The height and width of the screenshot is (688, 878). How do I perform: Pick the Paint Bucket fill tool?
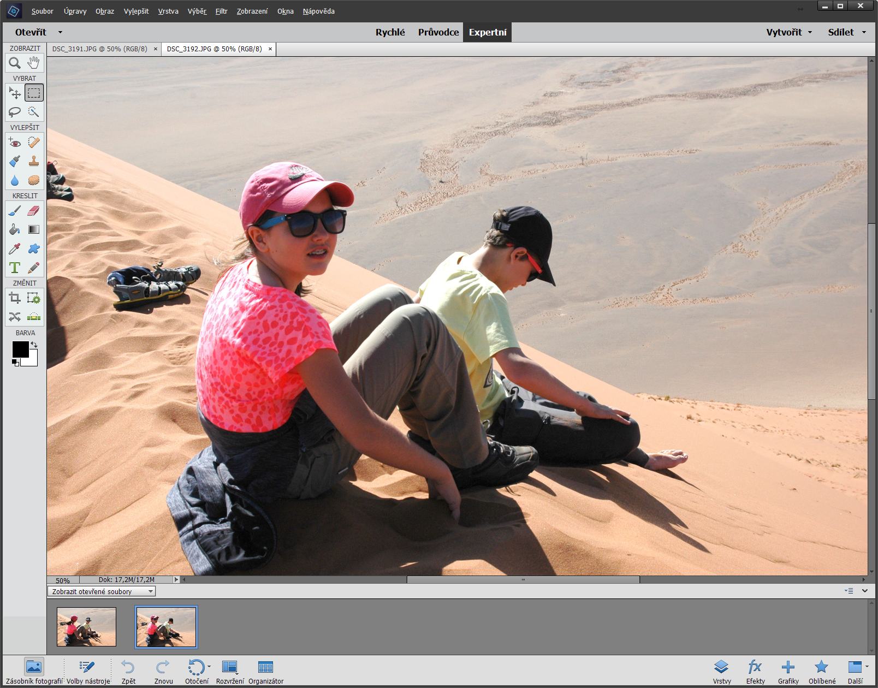pos(15,230)
